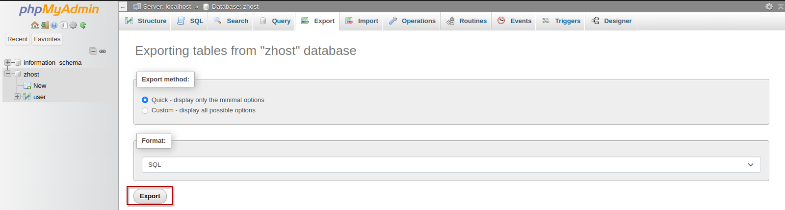The image size is (785, 210).
Task: Open page settings gear at top right
Action: tap(769, 6)
